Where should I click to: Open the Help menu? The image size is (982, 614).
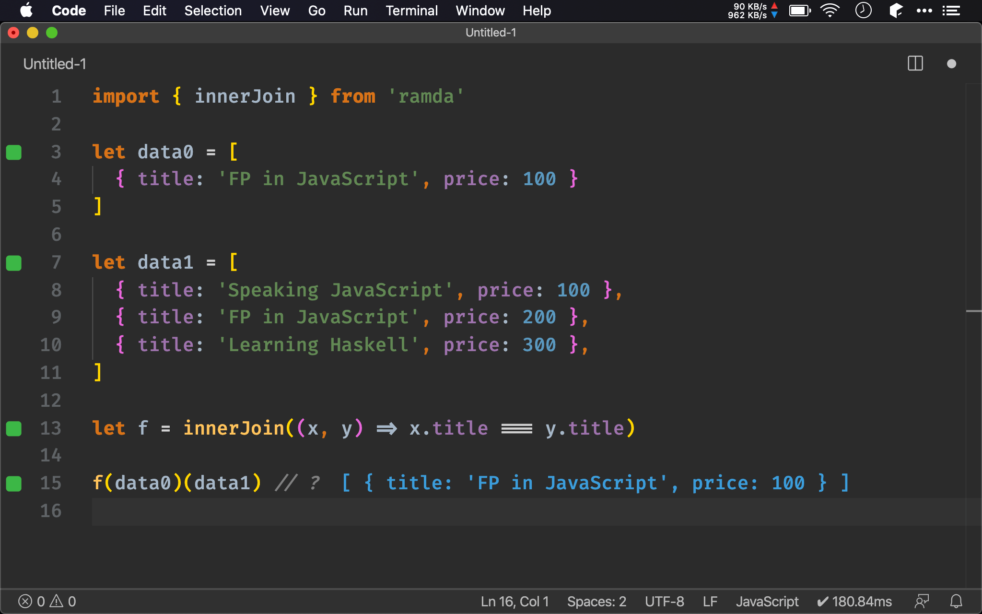[537, 11]
